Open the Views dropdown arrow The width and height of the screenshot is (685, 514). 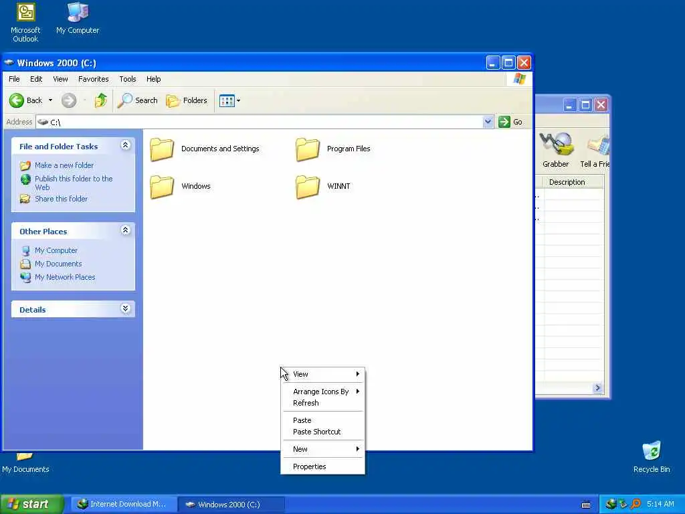click(x=239, y=100)
